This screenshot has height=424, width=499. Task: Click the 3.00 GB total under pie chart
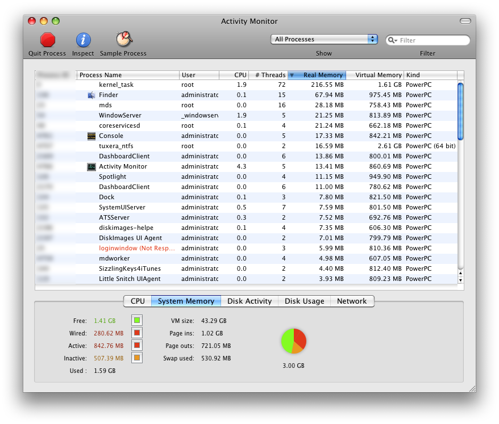coord(293,366)
